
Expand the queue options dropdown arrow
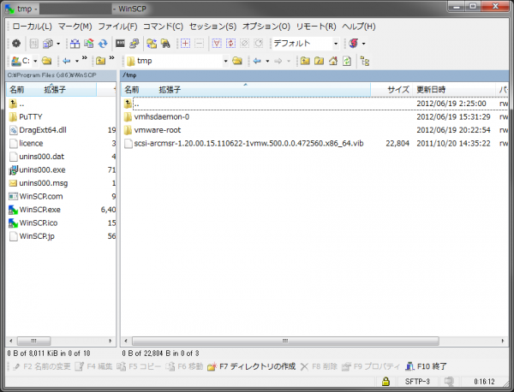tap(58, 44)
